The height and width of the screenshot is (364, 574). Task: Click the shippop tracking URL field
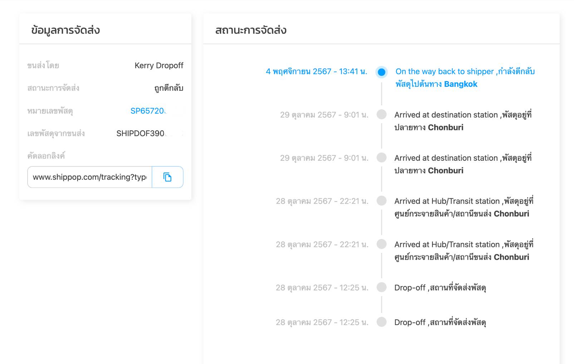90,177
